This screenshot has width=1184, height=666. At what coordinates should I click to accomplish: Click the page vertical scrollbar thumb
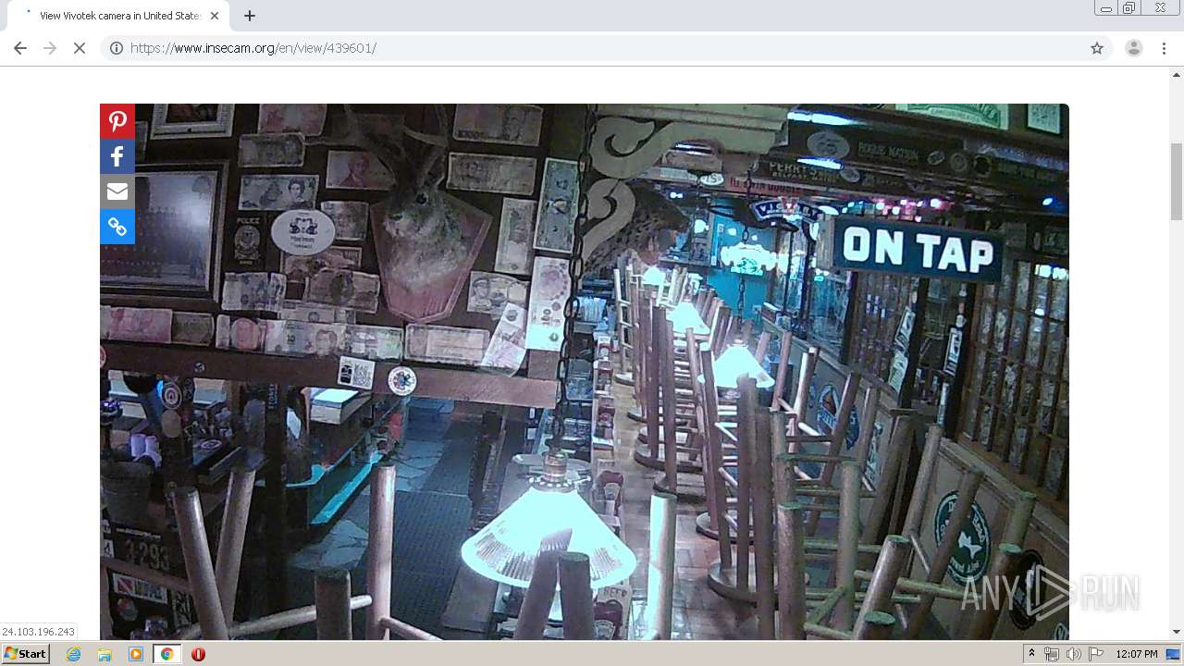pyautogui.click(x=1177, y=181)
